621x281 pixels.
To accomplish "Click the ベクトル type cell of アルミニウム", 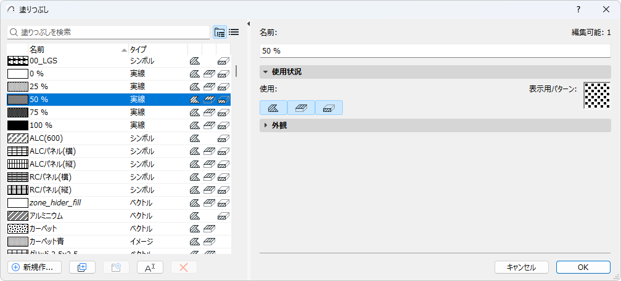I will [x=141, y=216].
